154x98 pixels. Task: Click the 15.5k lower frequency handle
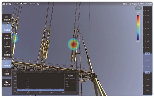point(147,72)
